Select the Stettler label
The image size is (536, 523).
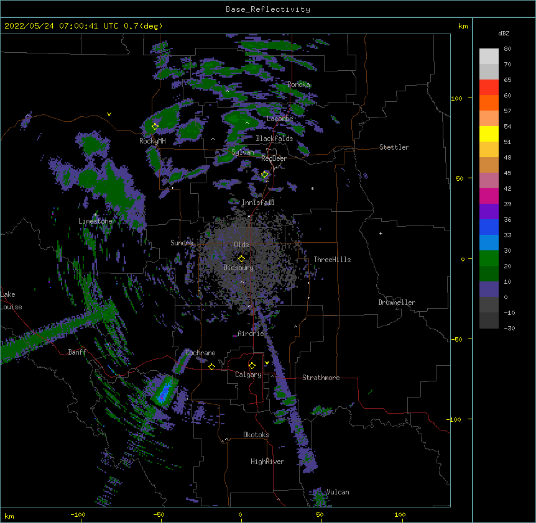tap(394, 147)
